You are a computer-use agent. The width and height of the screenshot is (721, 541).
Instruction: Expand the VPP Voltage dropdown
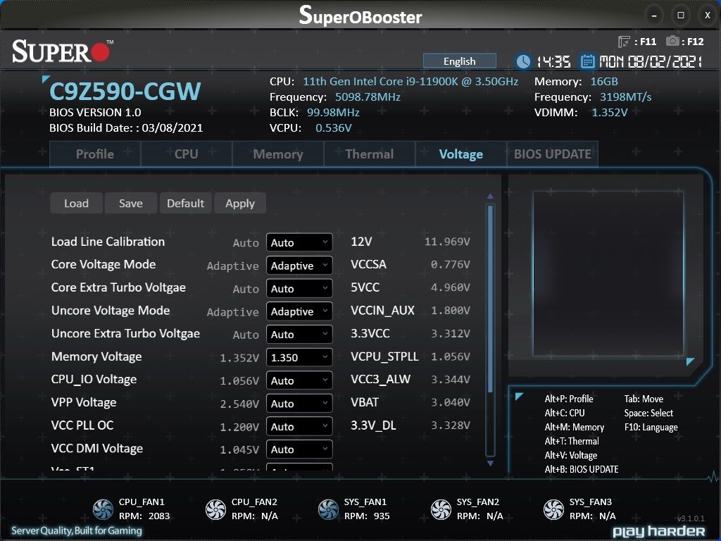tap(299, 404)
